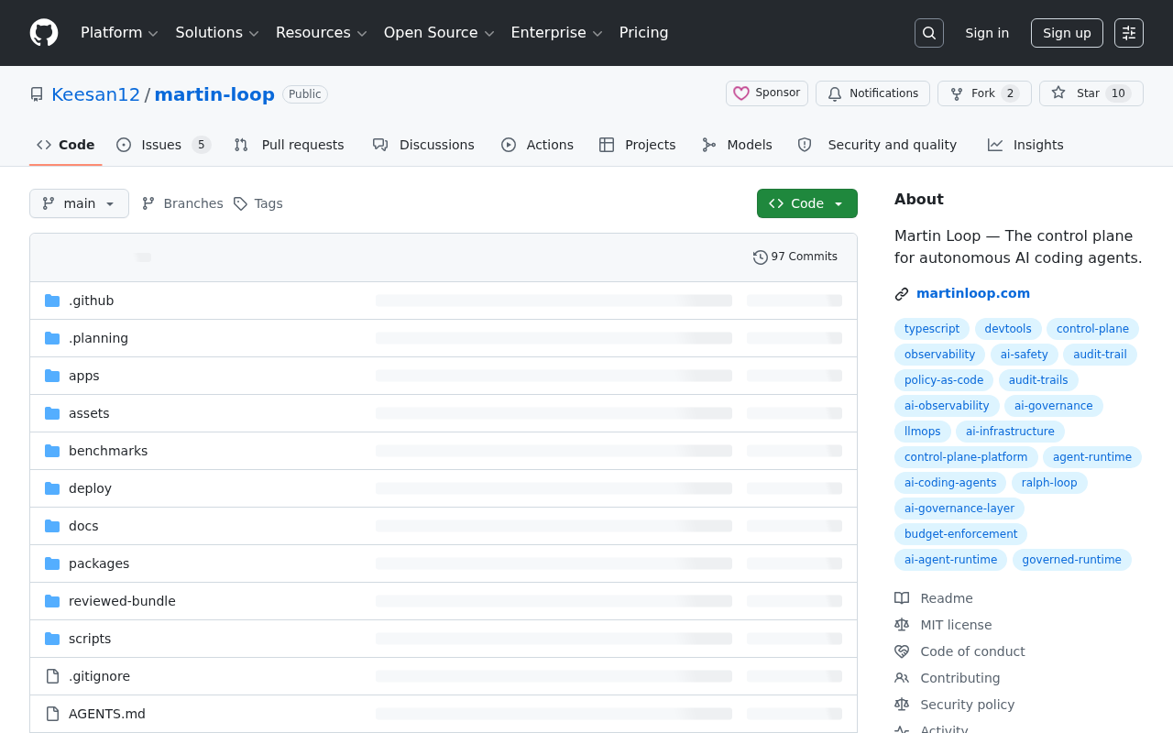The image size is (1173, 733).
Task: Click the AGENTS.md file icon
Action: coord(52,714)
